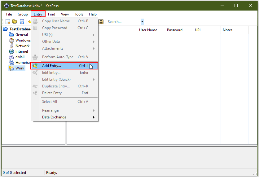Click the KeePass title bar lock icon
Screen dimensions: 259x177
click(6, 6)
